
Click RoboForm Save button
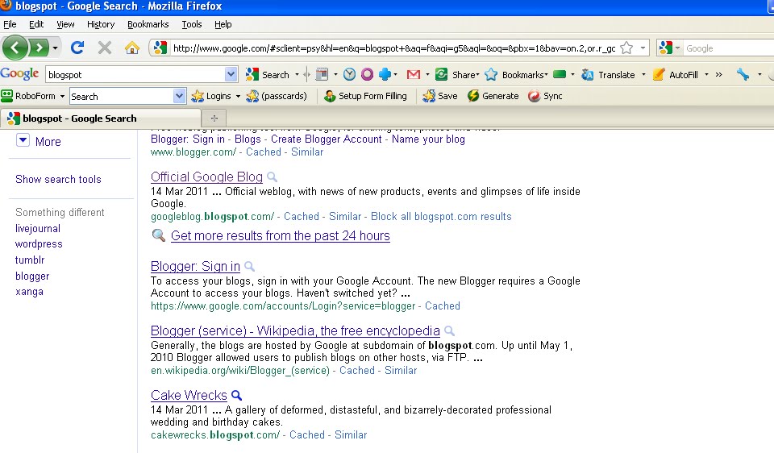(x=440, y=96)
